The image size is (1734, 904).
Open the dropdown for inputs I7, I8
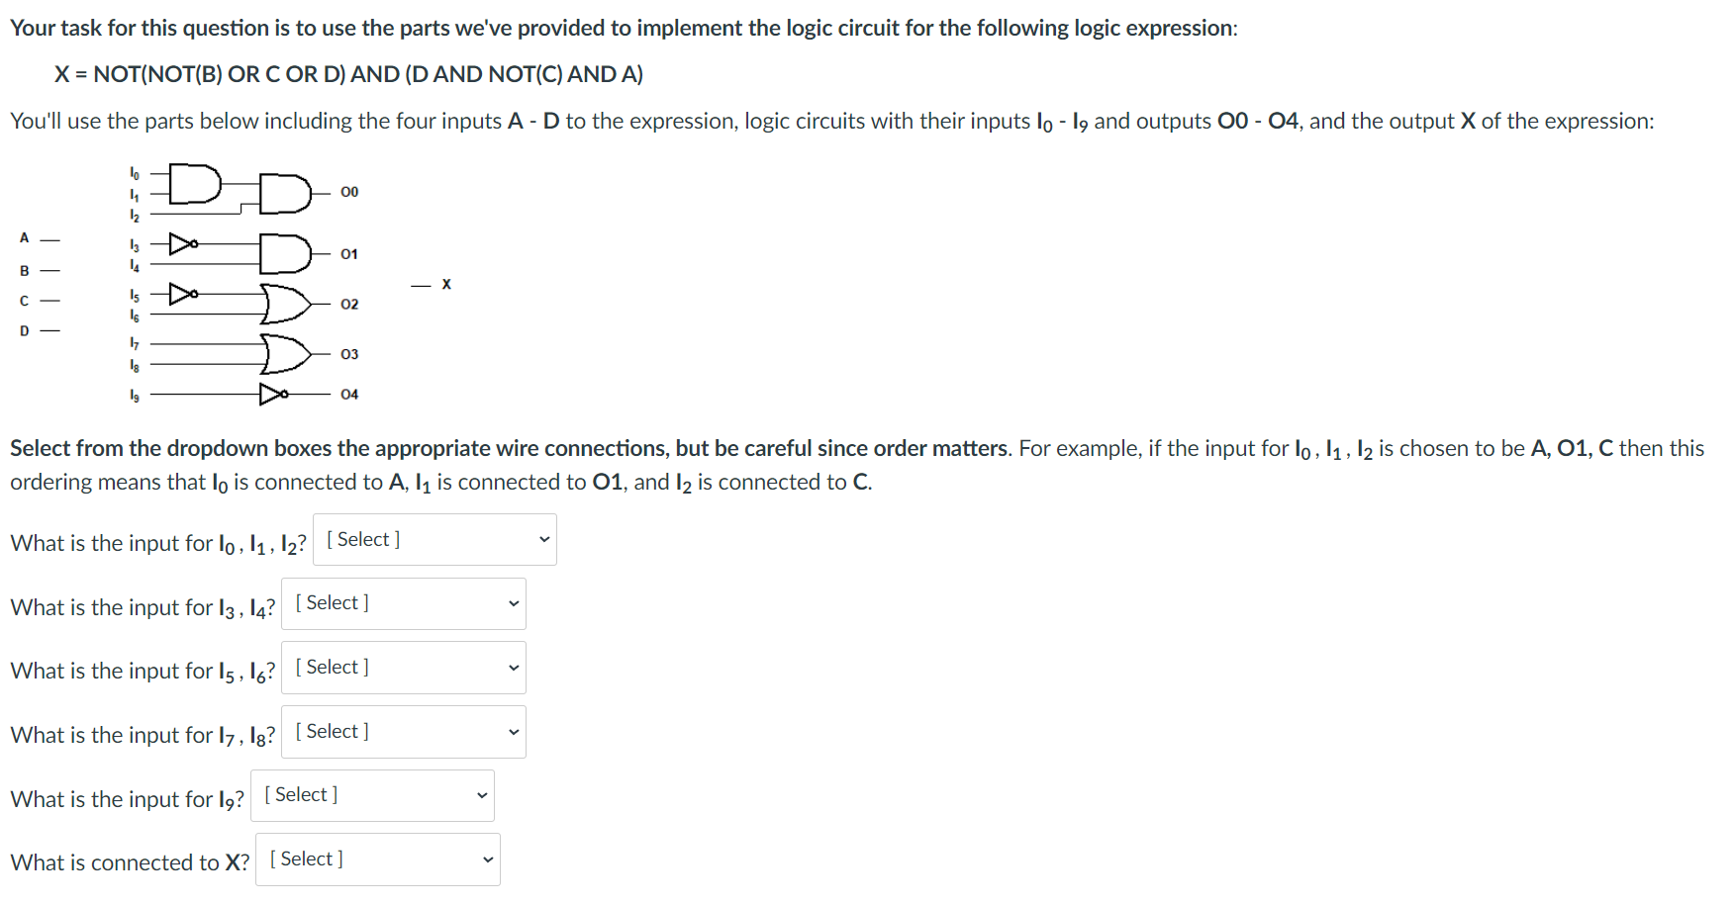(x=403, y=731)
